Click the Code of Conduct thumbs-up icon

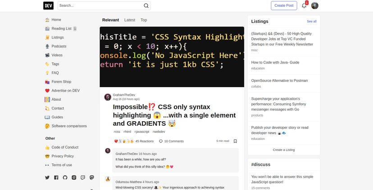click(x=47, y=147)
